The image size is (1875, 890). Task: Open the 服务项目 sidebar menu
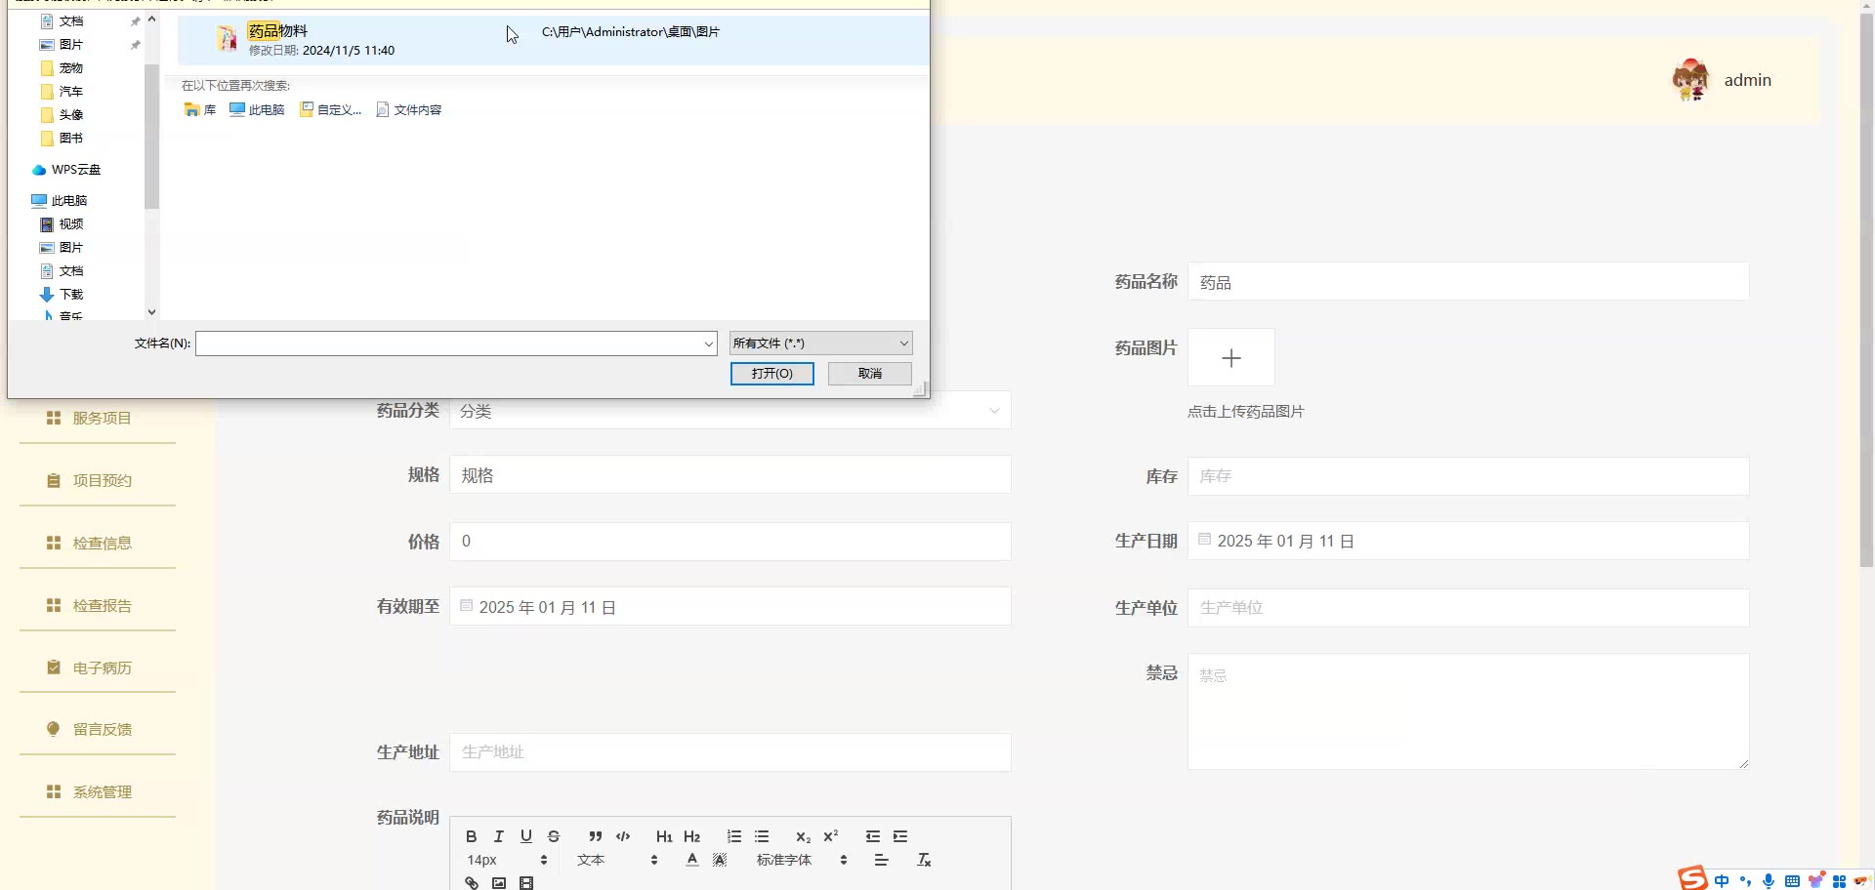(98, 418)
